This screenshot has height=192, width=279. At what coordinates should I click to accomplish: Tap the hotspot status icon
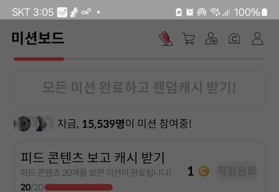point(201,12)
